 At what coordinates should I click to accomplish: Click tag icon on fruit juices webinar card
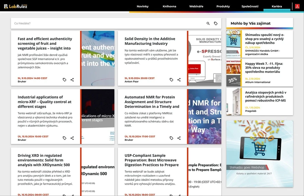click(64, 80)
